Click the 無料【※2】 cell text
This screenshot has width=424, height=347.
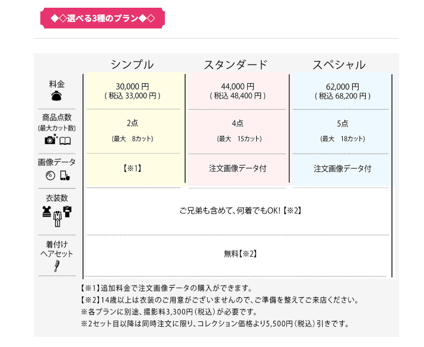tap(240, 254)
